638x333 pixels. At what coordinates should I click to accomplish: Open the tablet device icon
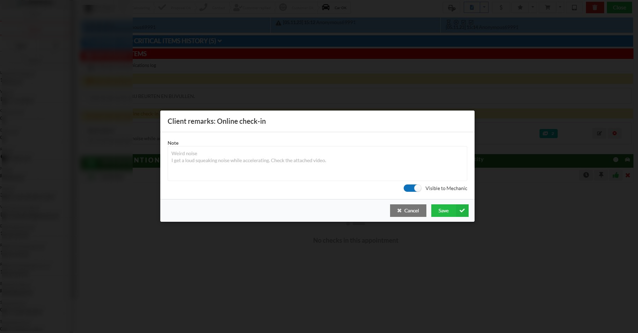click(574, 7)
